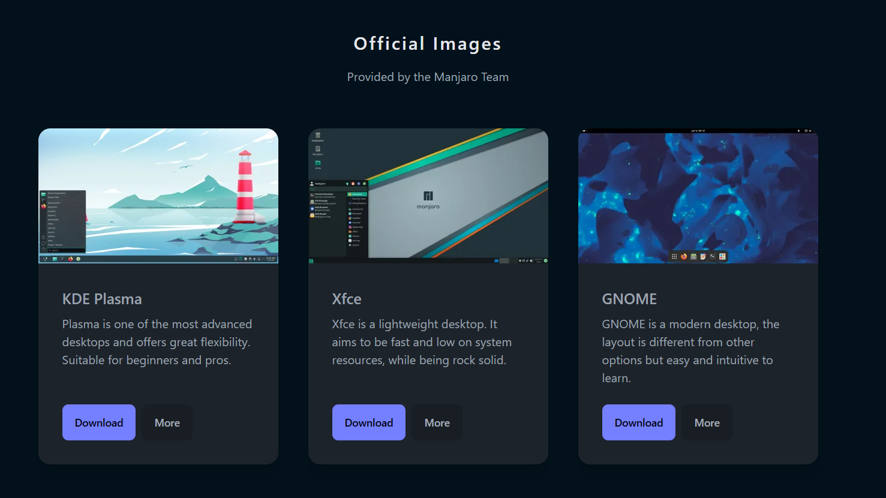Click the "Official Images" heading
This screenshot has width=886, height=498.
click(428, 44)
